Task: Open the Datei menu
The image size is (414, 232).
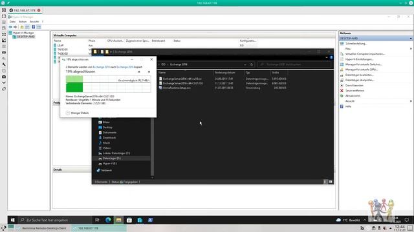Action: point(12,21)
